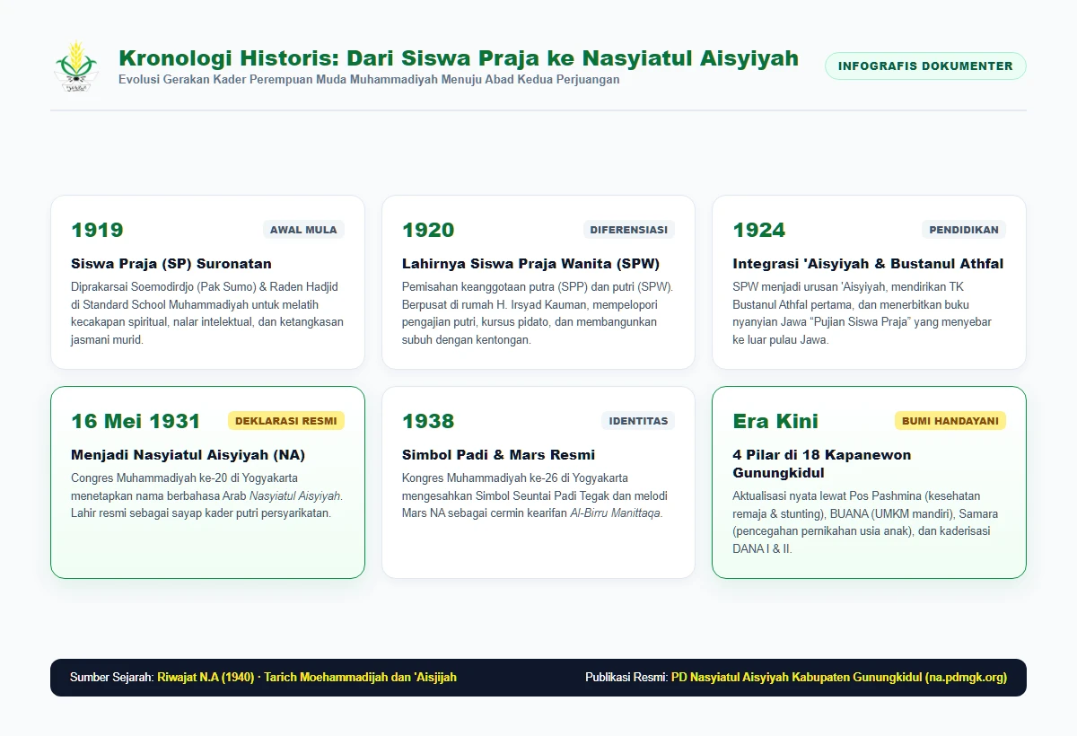Screen dimensions: 1077x736
Task: Click description starting SPW menjadi urusan
Action: tap(863, 313)
